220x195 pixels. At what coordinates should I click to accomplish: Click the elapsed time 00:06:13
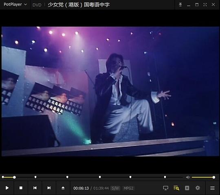click(x=81, y=188)
